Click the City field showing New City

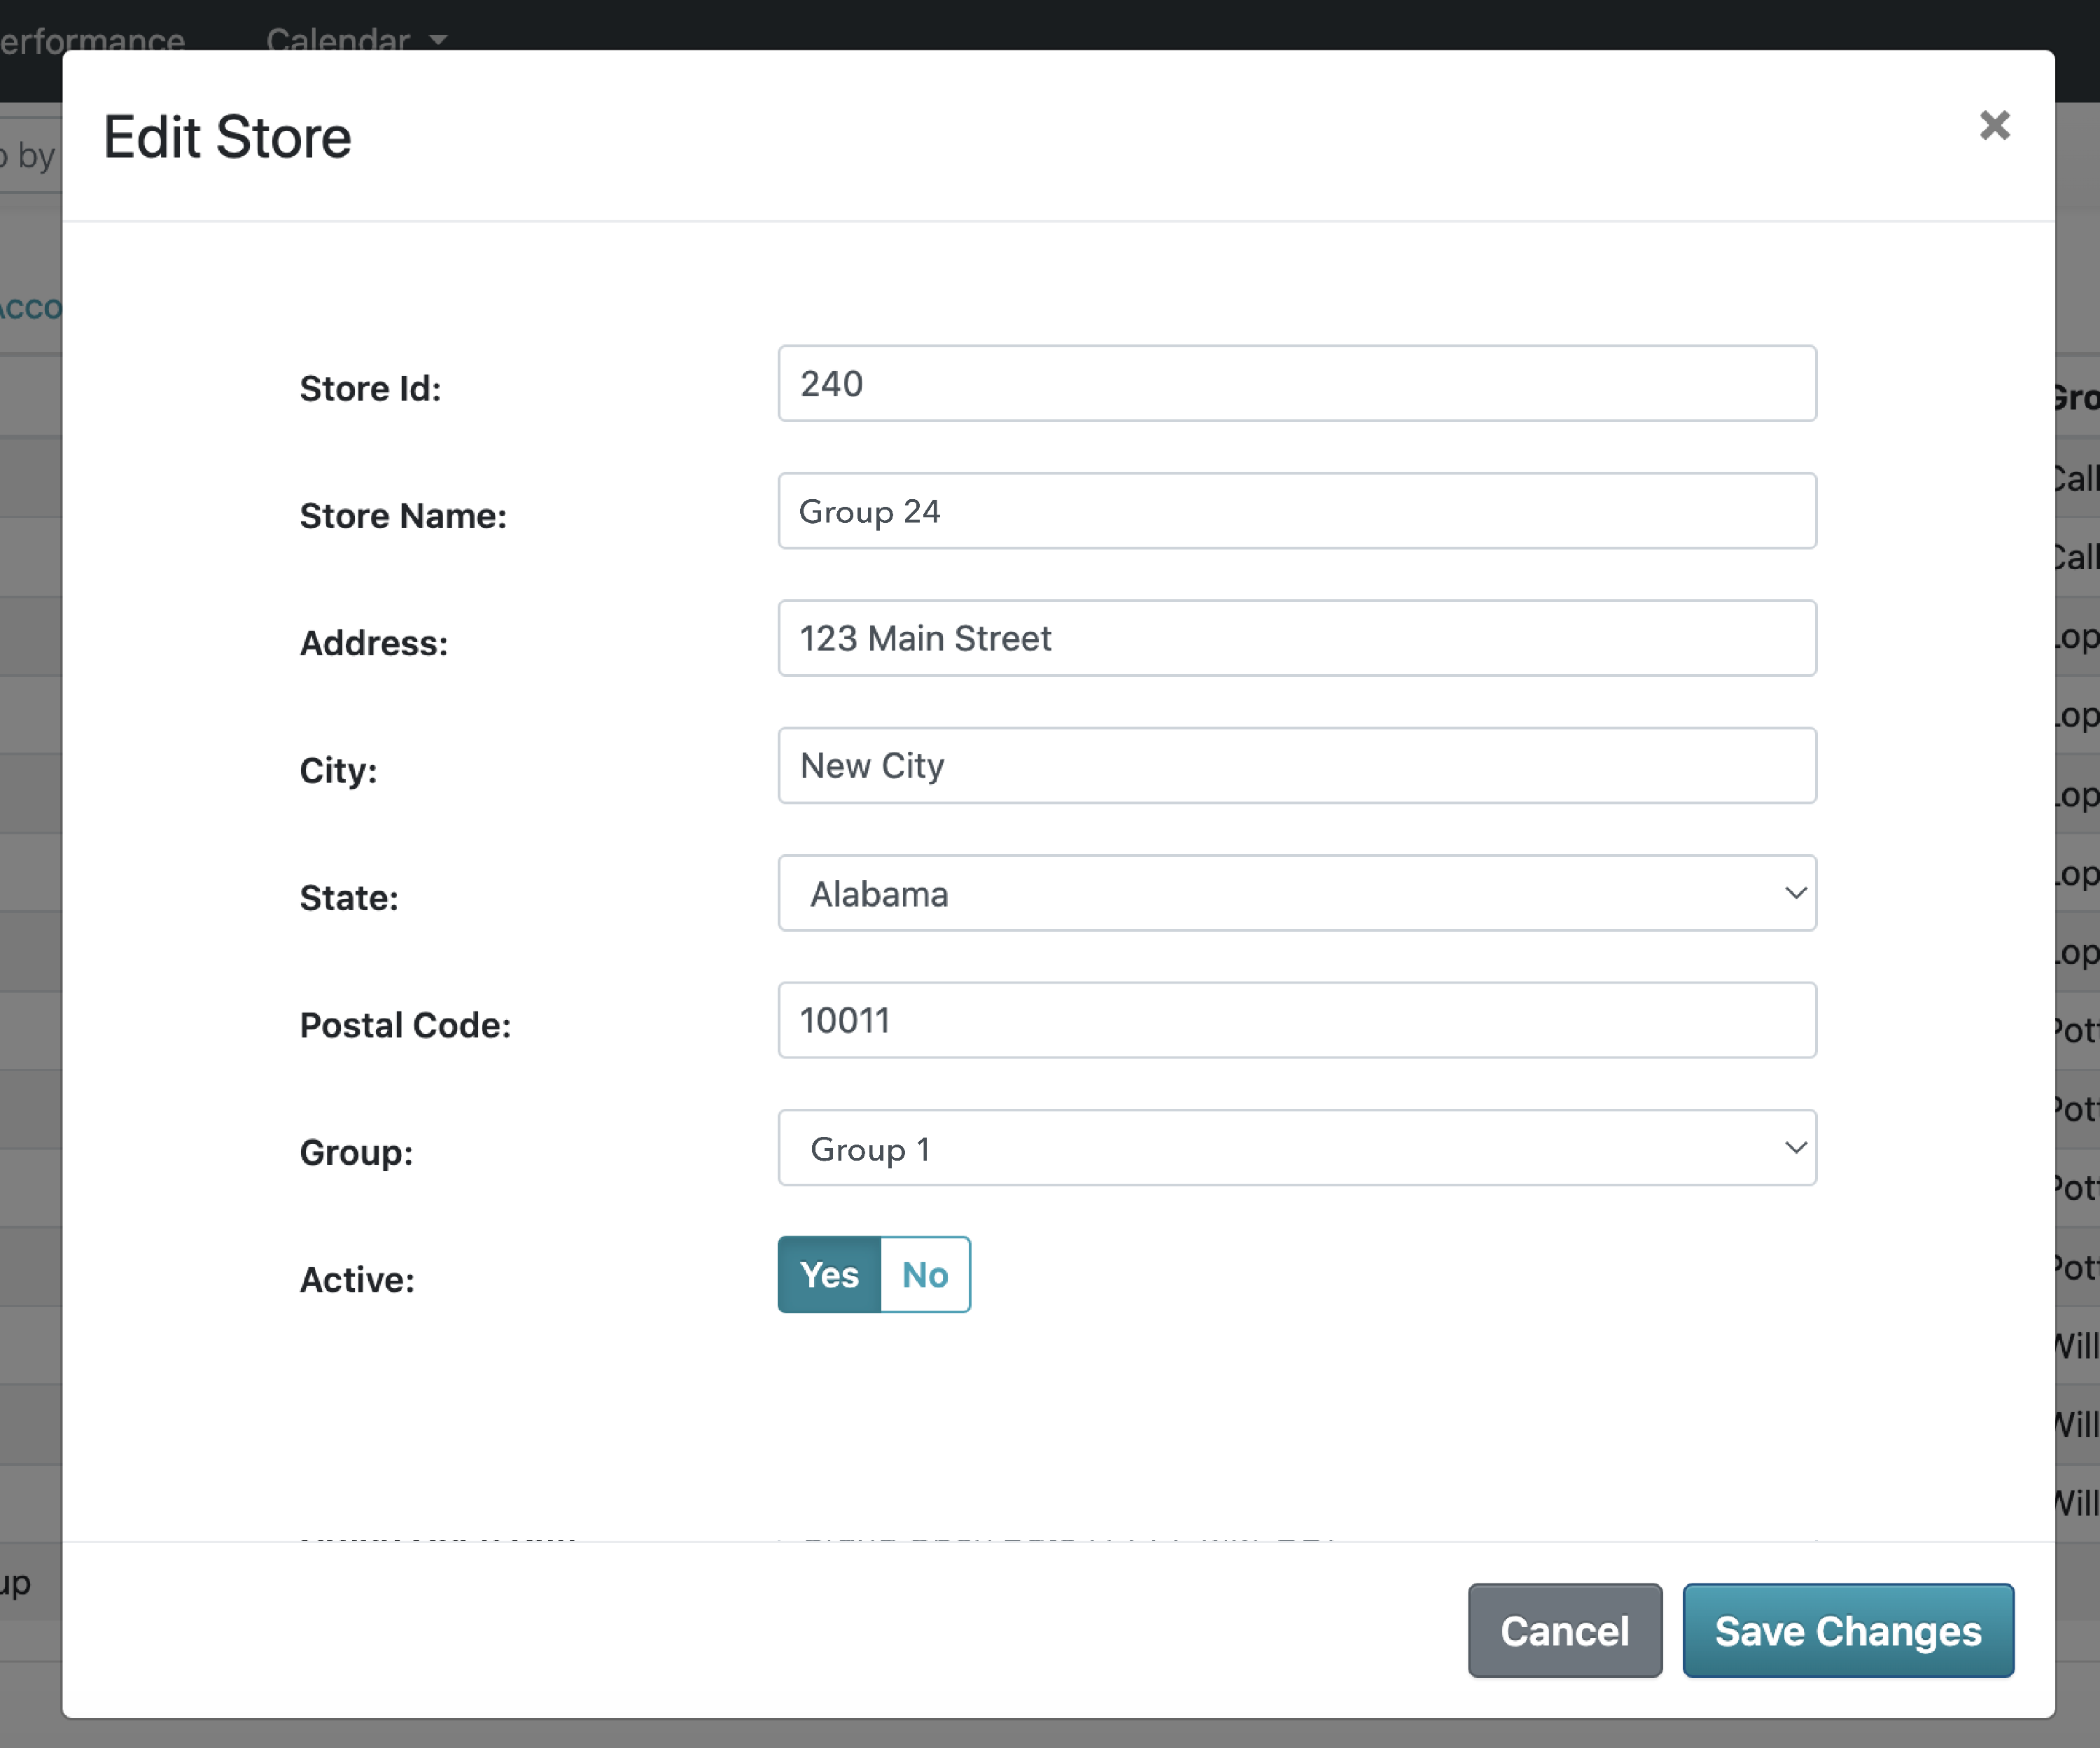[x=1296, y=765]
